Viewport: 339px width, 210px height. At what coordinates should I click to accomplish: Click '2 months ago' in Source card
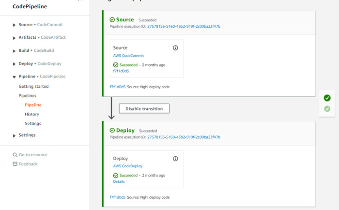point(154,65)
